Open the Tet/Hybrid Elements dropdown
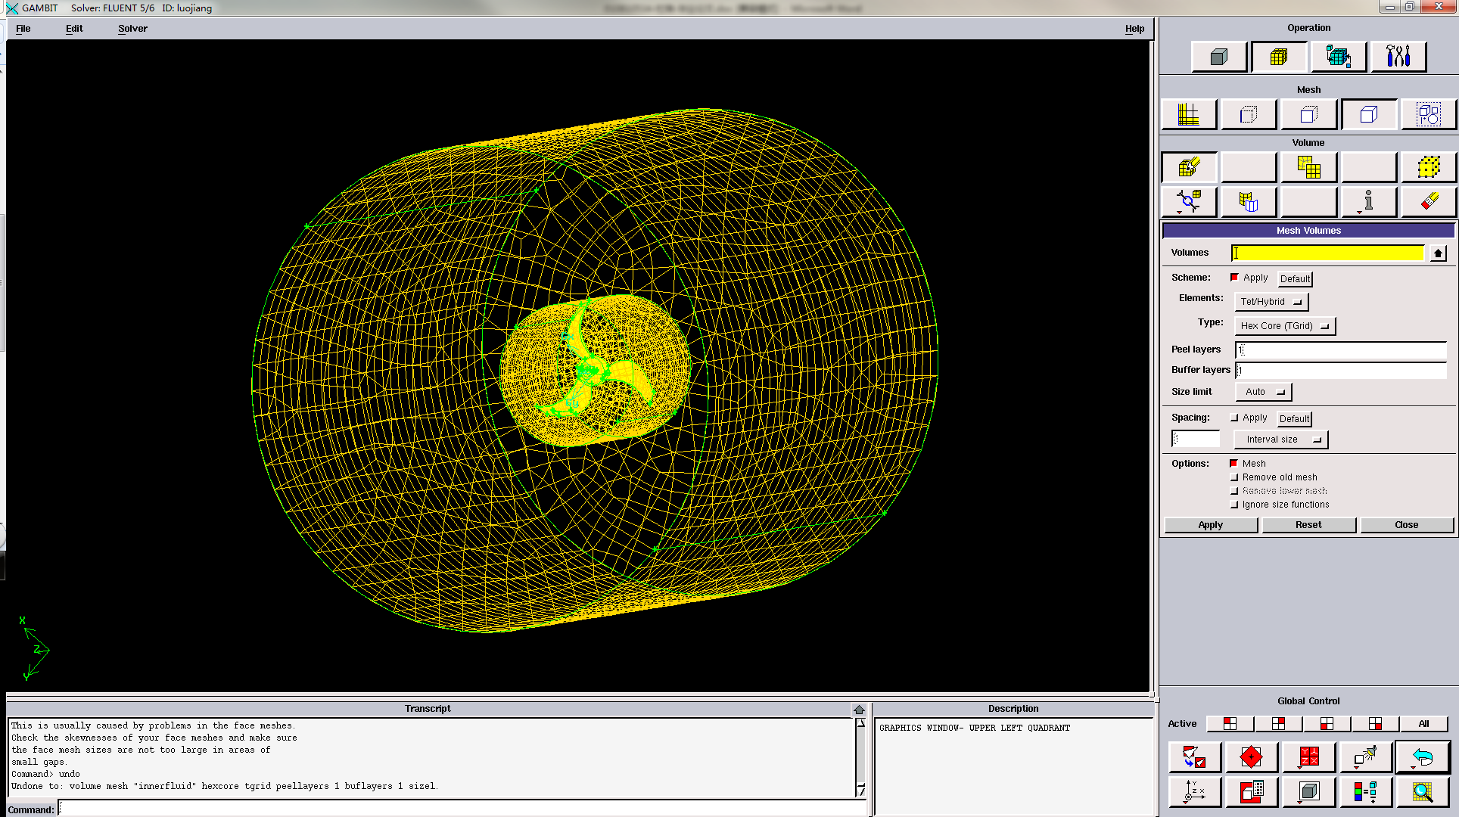This screenshot has height=817, width=1459. point(1271,302)
